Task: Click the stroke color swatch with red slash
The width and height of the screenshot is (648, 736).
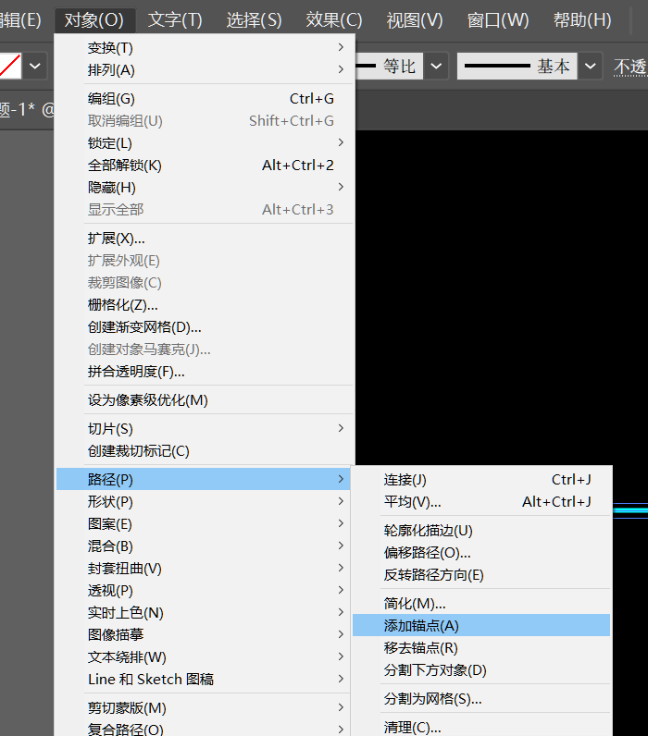Action: click(x=10, y=66)
